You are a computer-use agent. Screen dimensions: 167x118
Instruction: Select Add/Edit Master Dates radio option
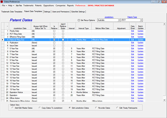(x=13, y=108)
